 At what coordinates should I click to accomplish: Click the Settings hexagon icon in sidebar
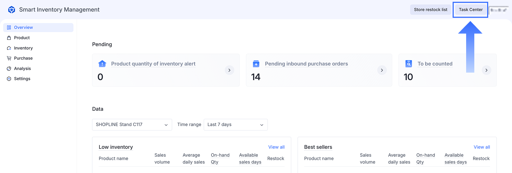[9, 79]
